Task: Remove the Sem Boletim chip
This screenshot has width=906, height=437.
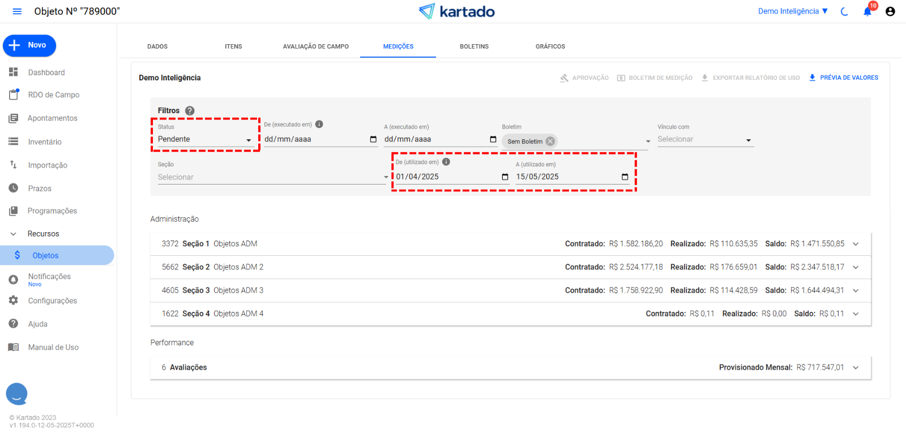Action: coord(550,142)
